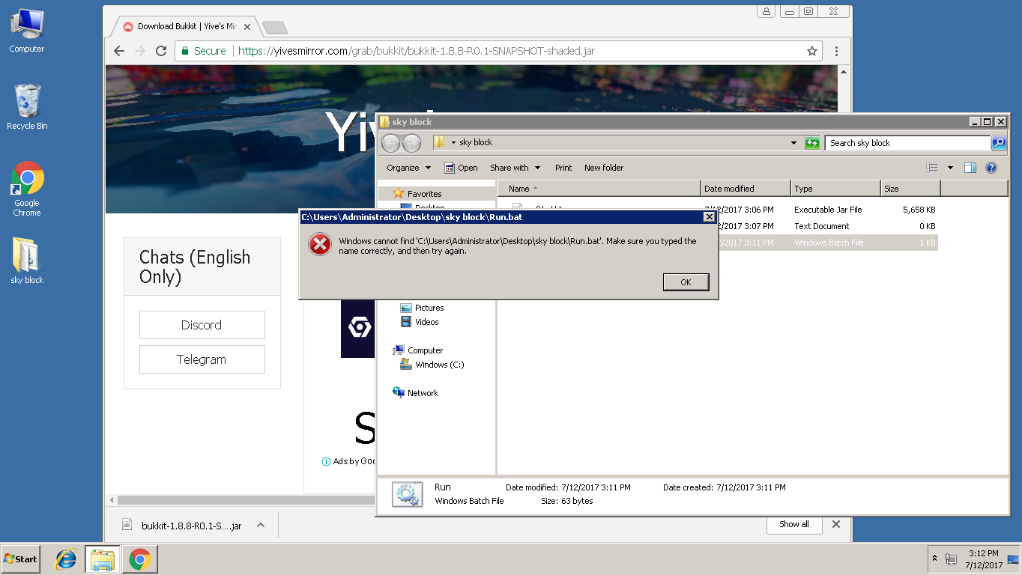Toggle the Explorer preview pane
This screenshot has height=575, width=1022.
coord(970,168)
